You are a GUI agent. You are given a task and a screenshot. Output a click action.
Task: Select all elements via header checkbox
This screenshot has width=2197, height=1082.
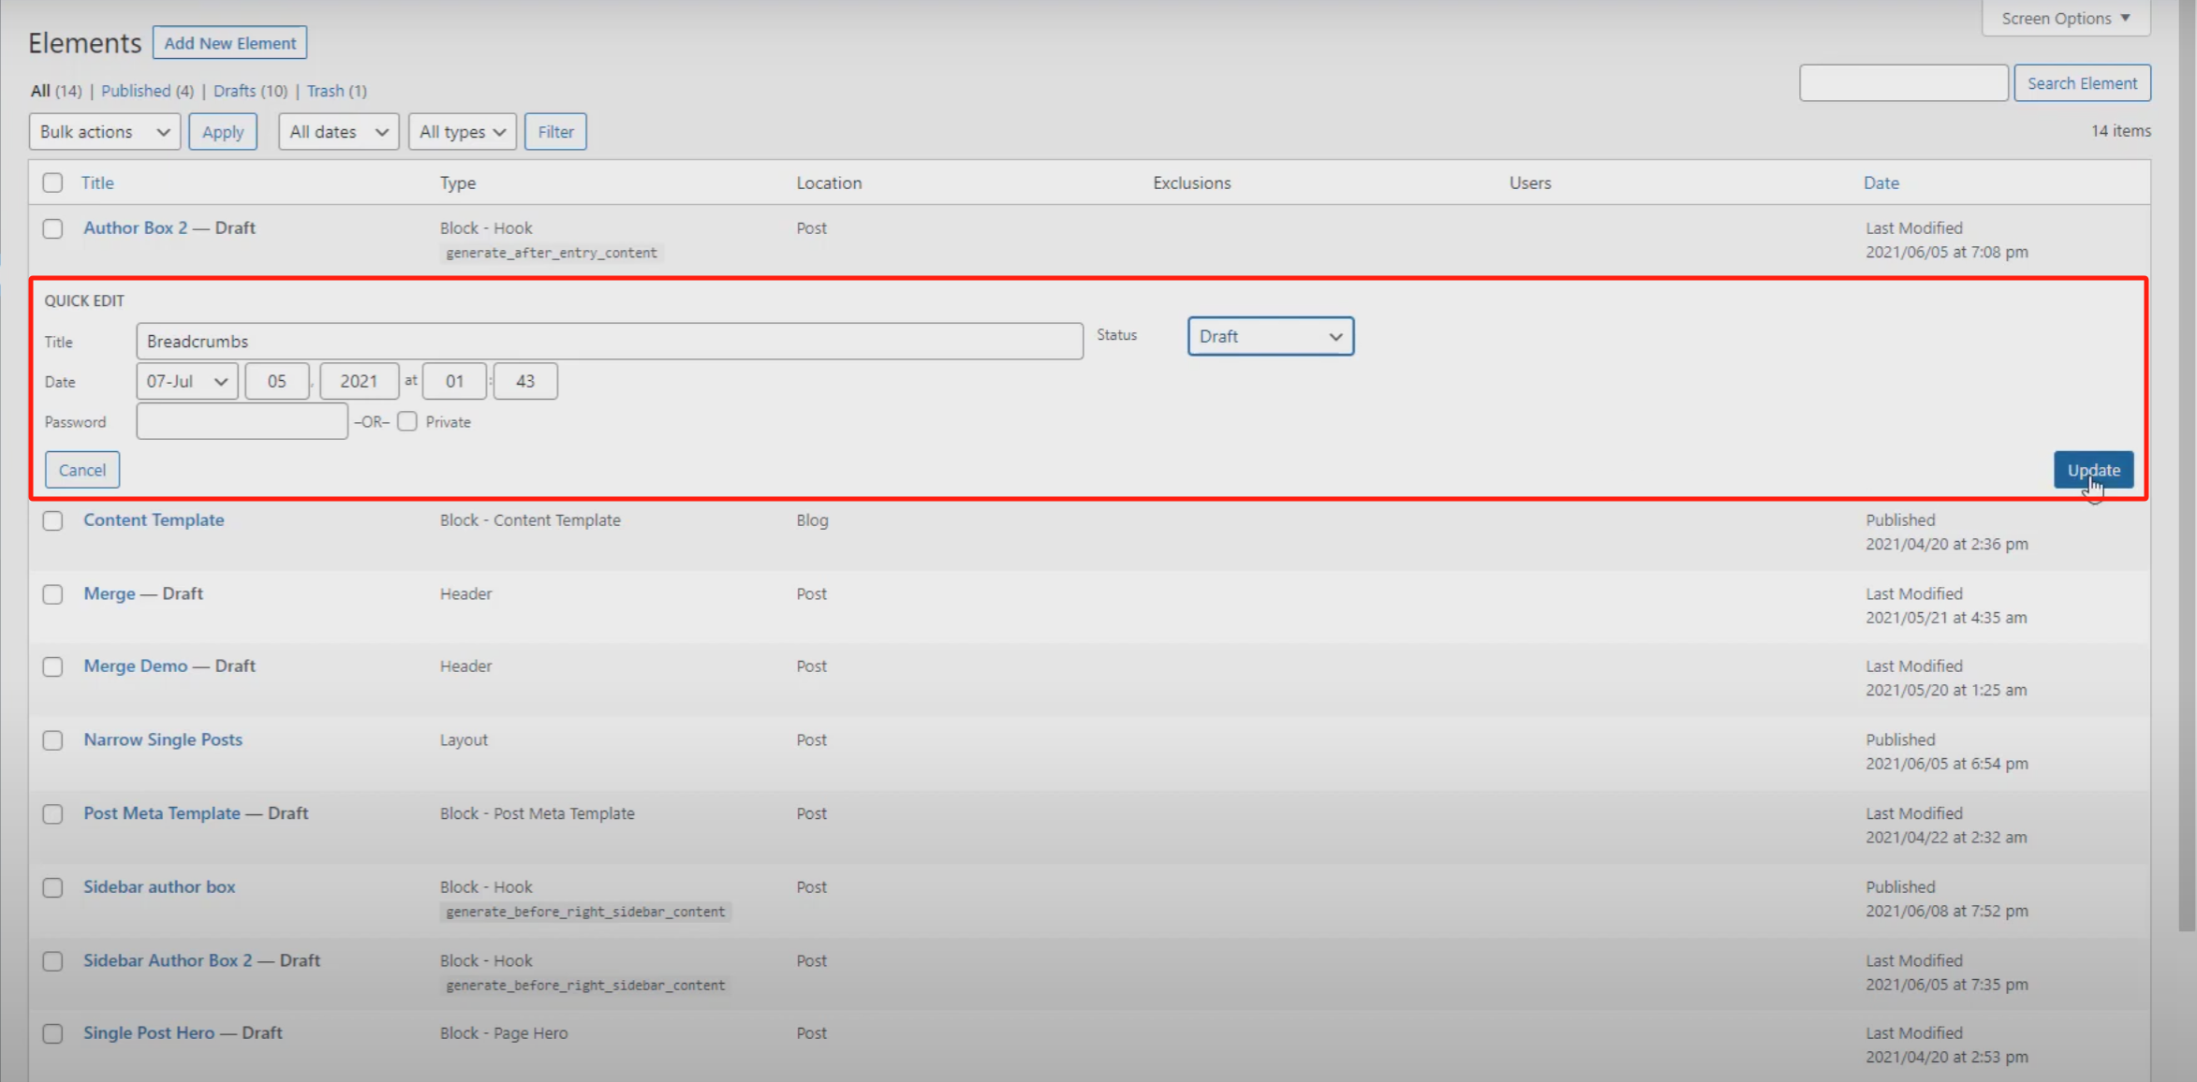[x=52, y=183]
